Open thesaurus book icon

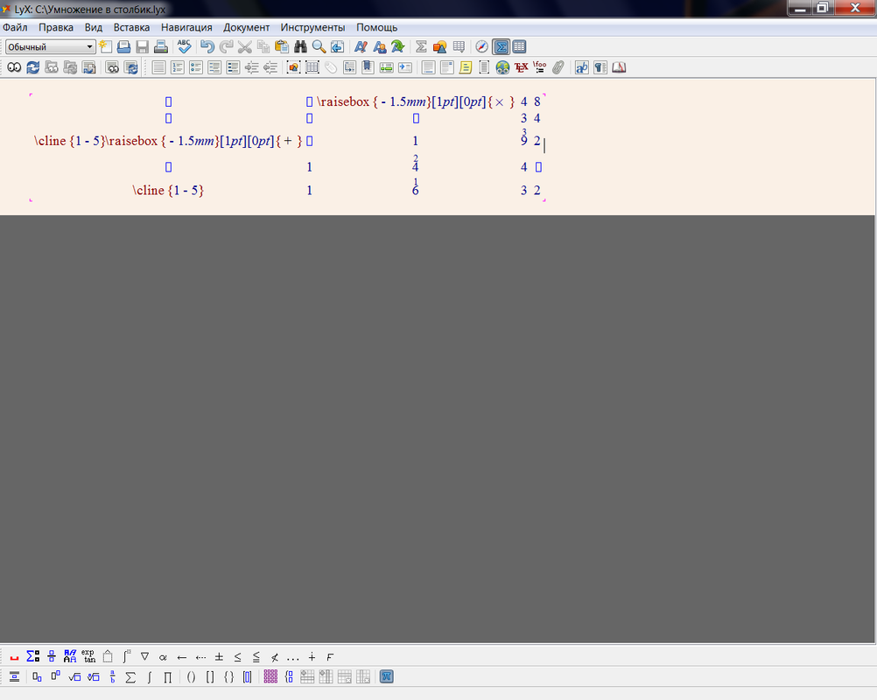(619, 67)
